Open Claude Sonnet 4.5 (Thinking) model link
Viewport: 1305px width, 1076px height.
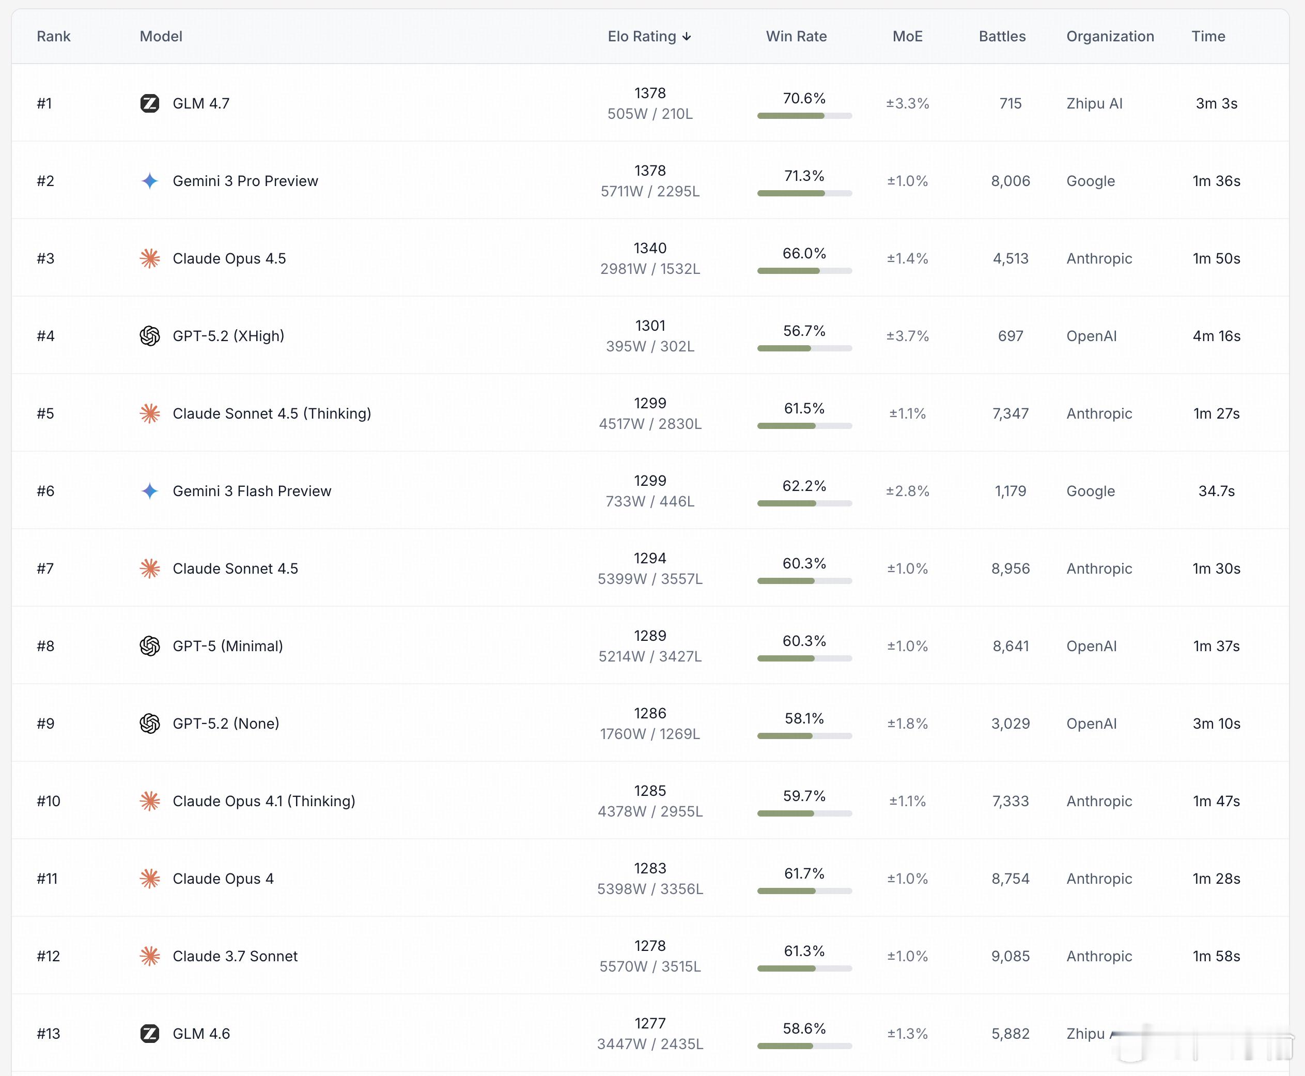[271, 413]
